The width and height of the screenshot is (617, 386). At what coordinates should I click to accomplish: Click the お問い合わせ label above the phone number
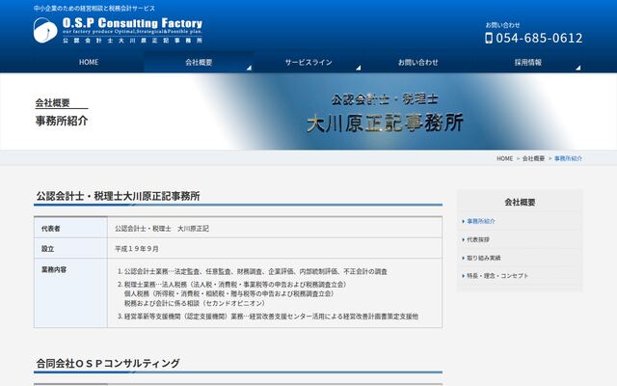point(502,25)
